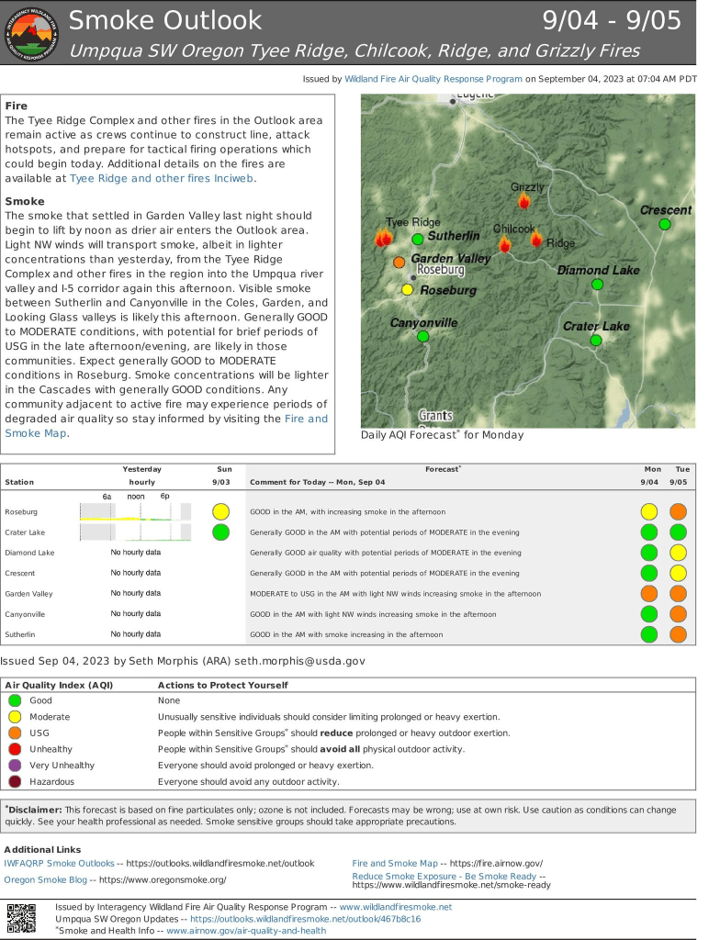Open Fire and Smoke Map under Additional Links
The image size is (709, 940).
395,864
